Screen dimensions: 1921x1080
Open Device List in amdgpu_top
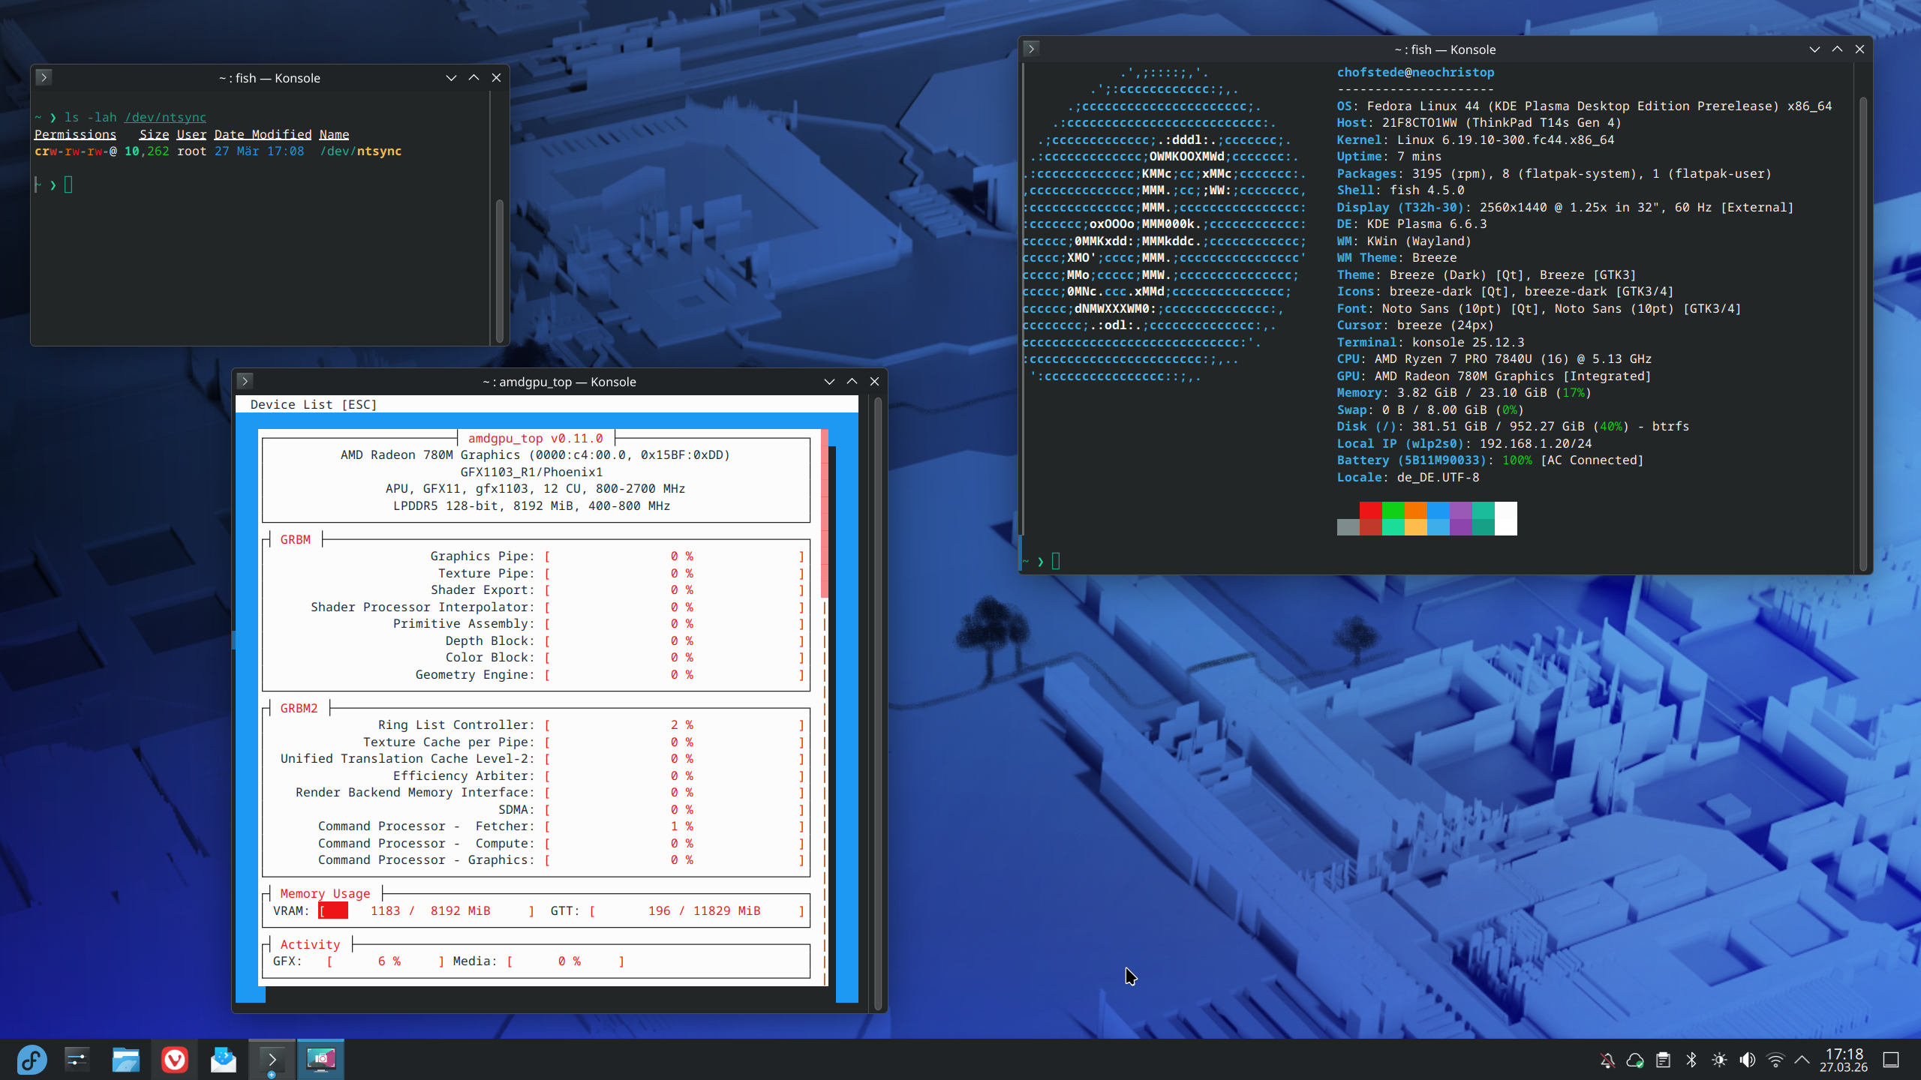(313, 404)
